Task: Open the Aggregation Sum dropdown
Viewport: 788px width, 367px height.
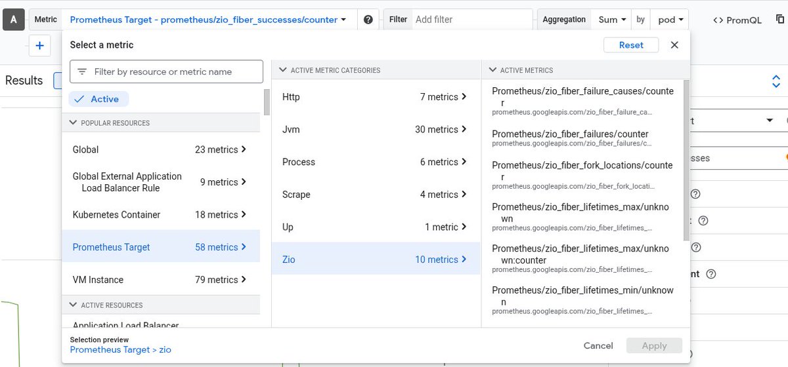Action: tap(611, 20)
